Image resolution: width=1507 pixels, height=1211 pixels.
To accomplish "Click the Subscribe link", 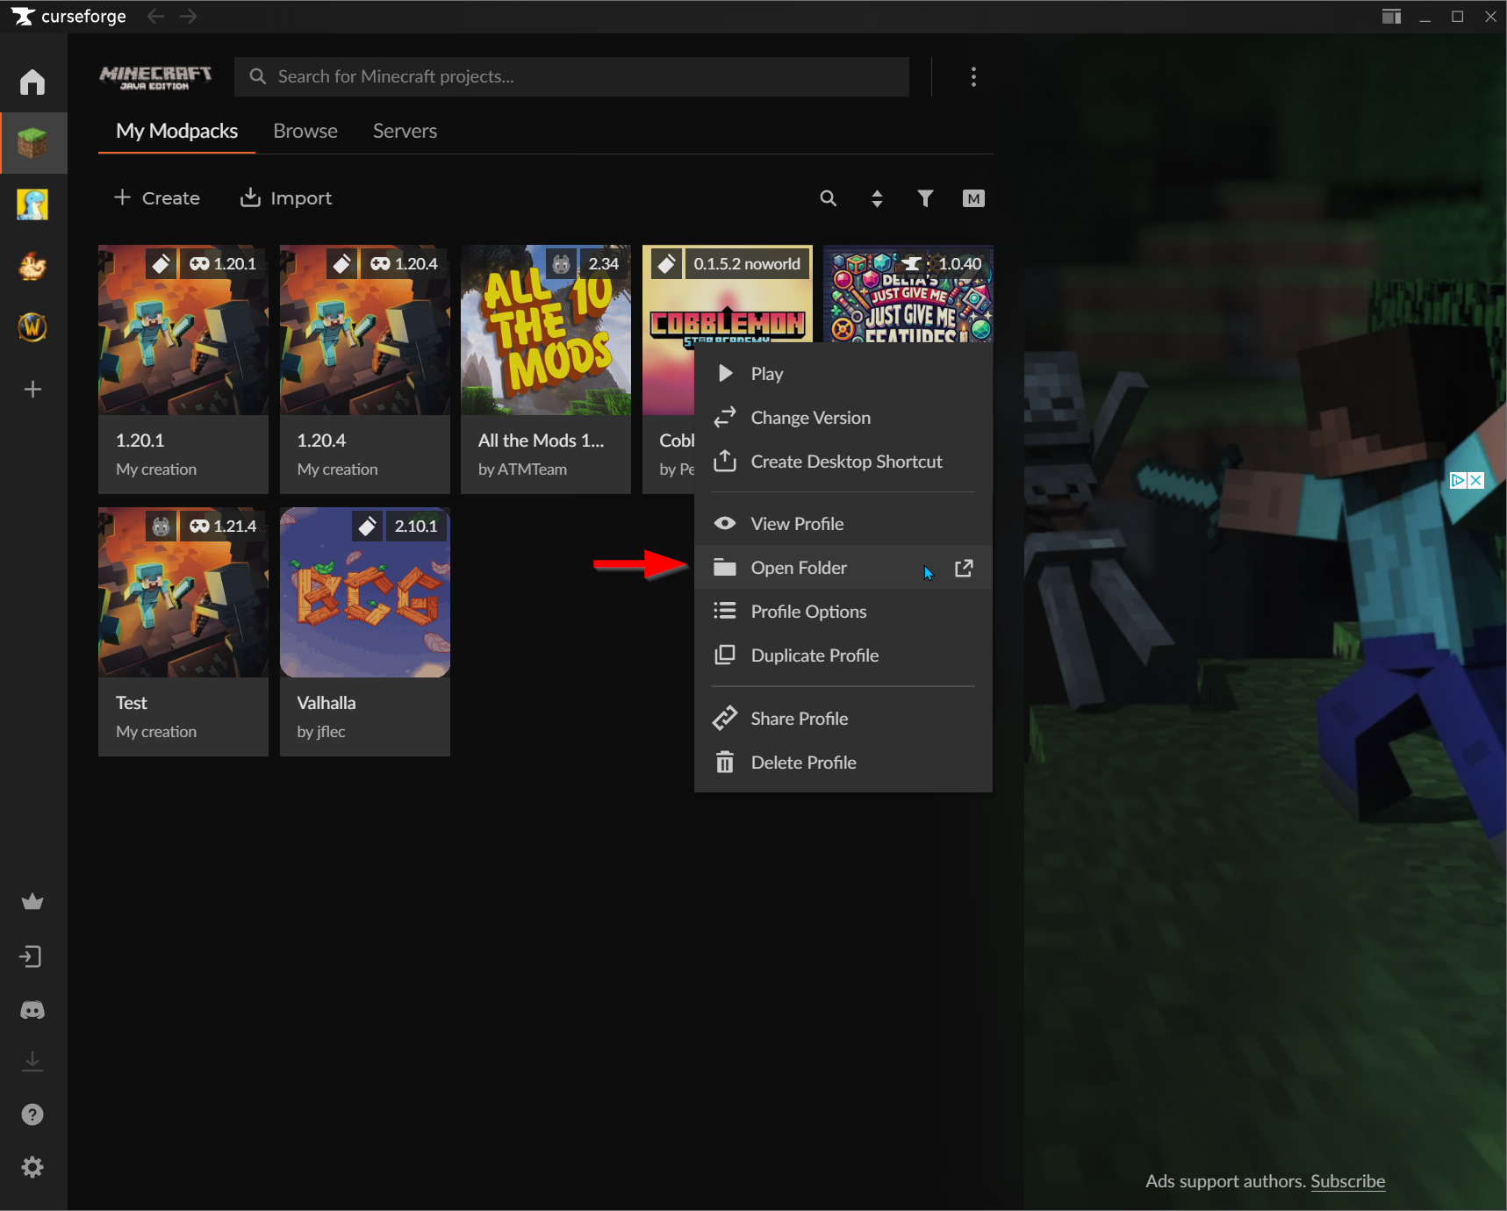I will tap(1347, 1181).
